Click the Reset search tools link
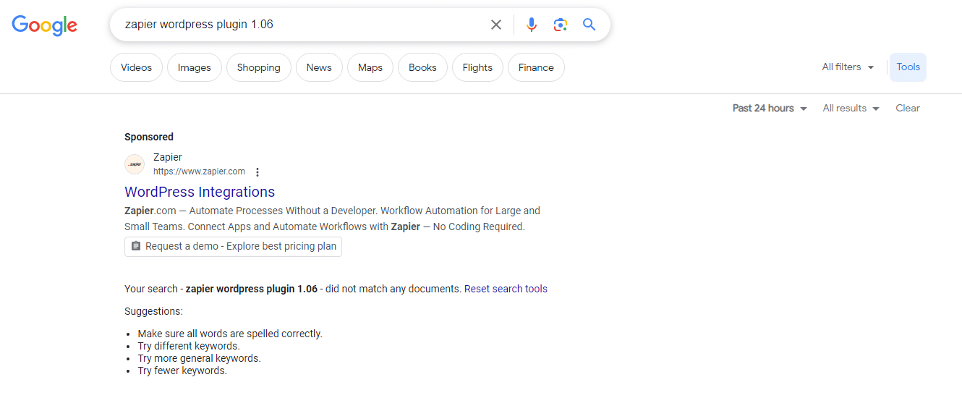 pyautogui.click(x=506, y=289)
